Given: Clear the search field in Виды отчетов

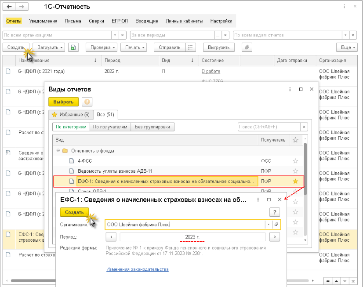Looking at the screenshot, I should [x=304, y=127].
